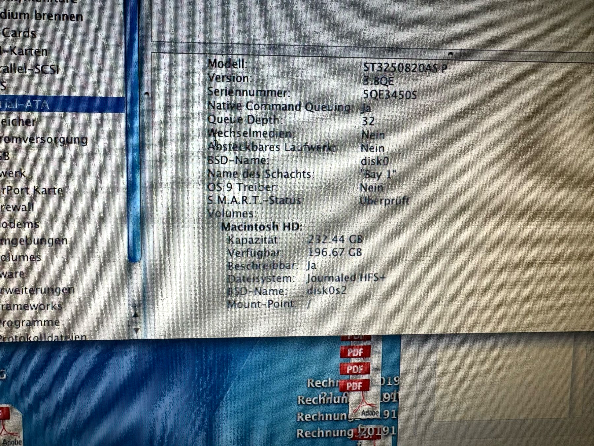Open the 'Medium brennen' sidebar entry
Viewport: 594px width, 446px height.
pos(41,16)
